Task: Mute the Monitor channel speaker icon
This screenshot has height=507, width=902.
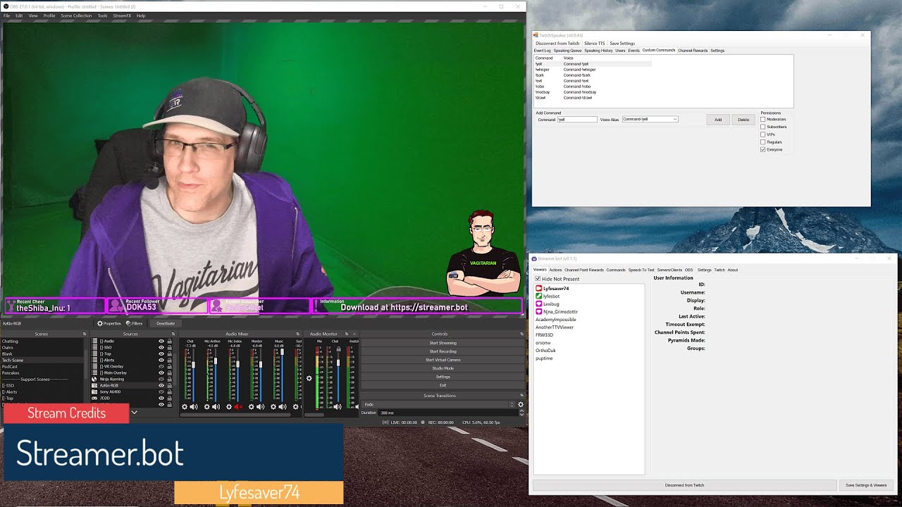Action: tap(260, 406)
